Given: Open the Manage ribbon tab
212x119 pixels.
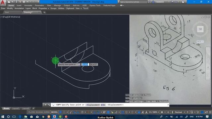Looking at the screenshot, I should (57, 5).
